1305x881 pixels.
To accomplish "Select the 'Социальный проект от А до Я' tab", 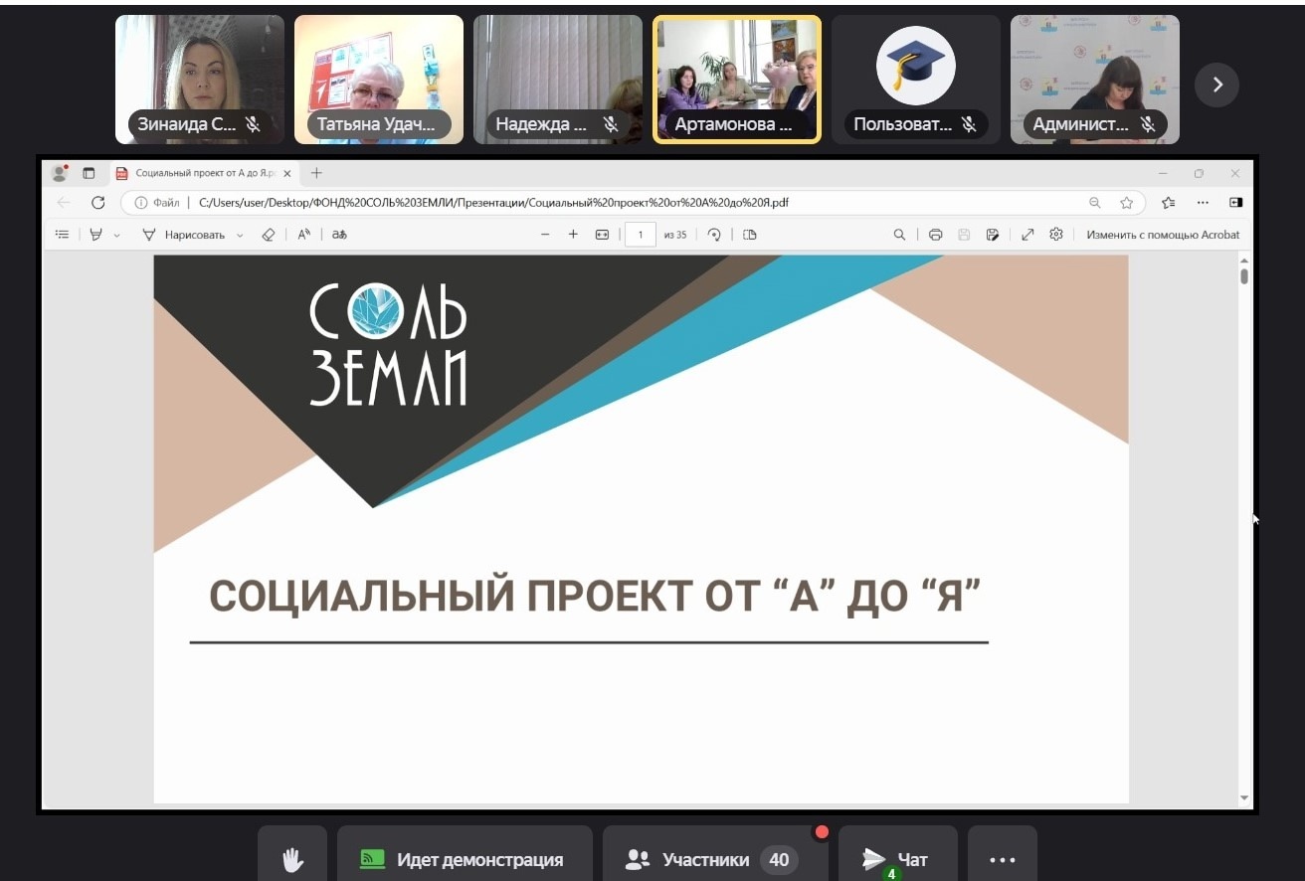I will click(x=204, y=173).
